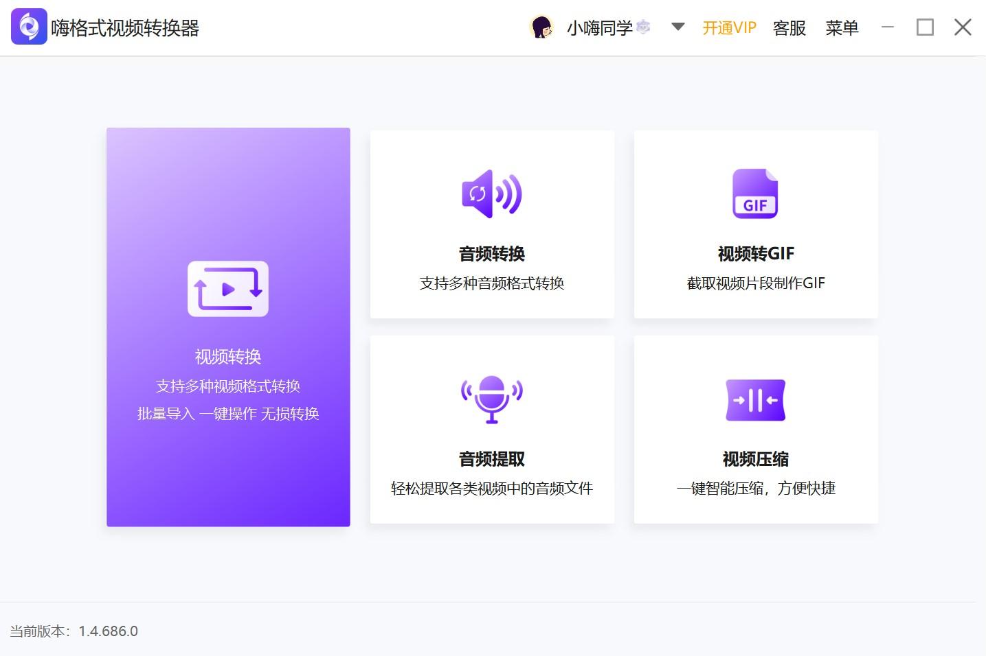Select the 视频转换 main panel

(x=228, y=327)
